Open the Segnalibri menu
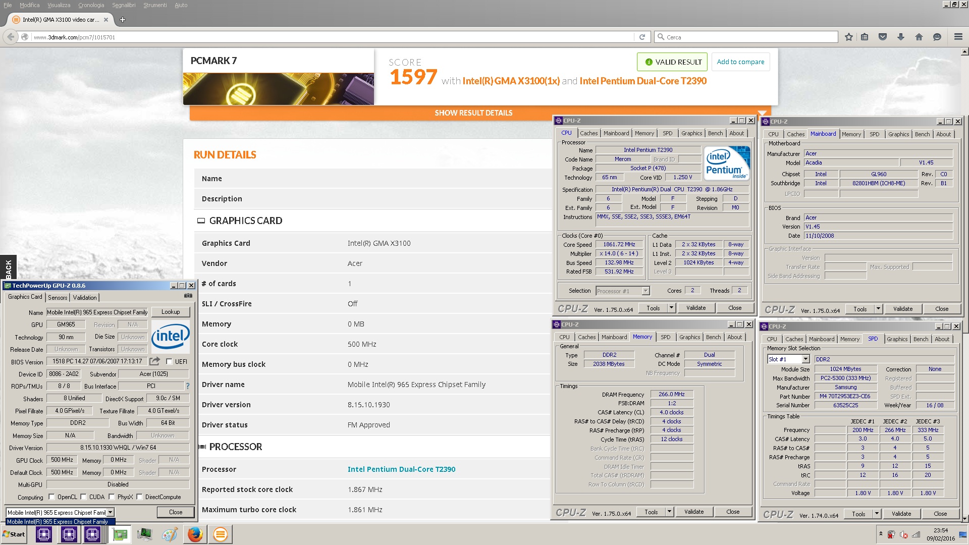 [x=124, y=5]
